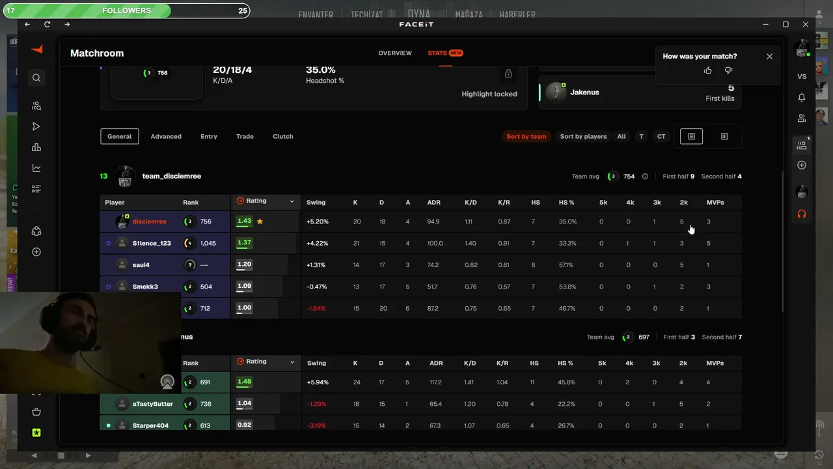Click the green star premium icon in the sidebar
Image resolution: width=833 pixels, height=469 pixels.
[x=36, y=433]
